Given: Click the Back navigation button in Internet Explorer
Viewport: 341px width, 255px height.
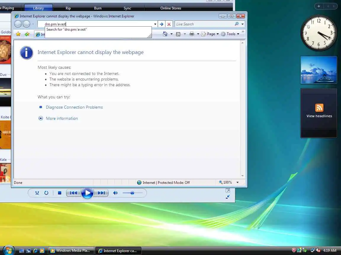Looking at the screenshot, I should [18, 24].
